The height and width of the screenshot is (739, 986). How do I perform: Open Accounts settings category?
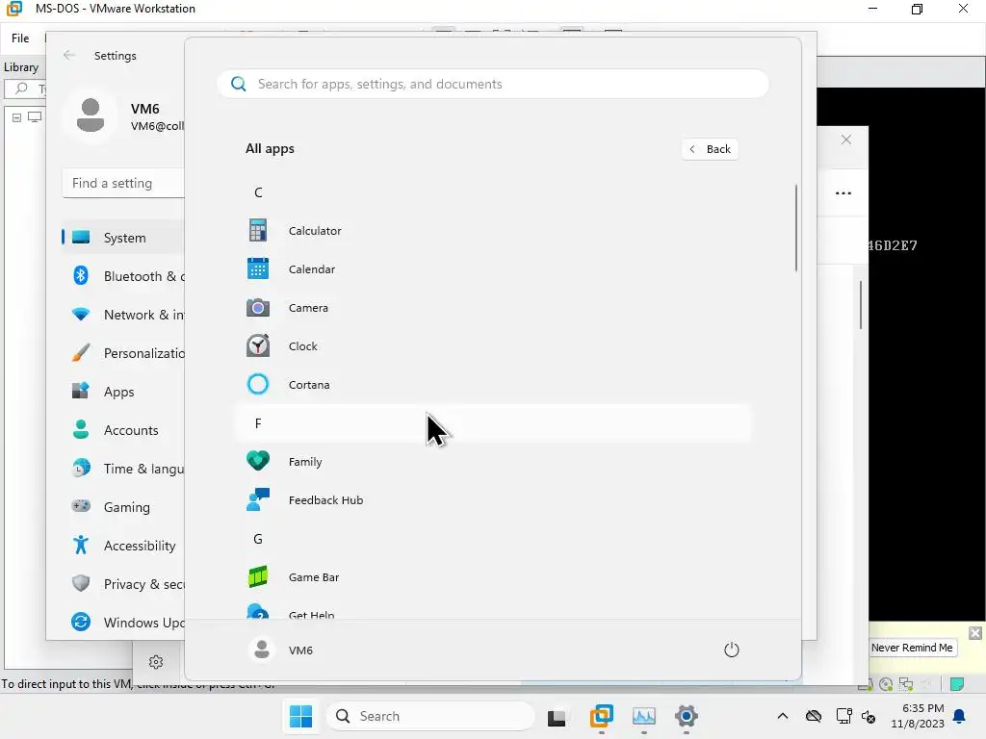[x=123, y=430]
